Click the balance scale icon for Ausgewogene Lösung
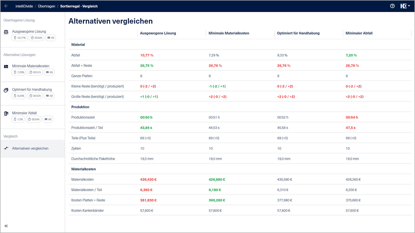 click(6, 32)
